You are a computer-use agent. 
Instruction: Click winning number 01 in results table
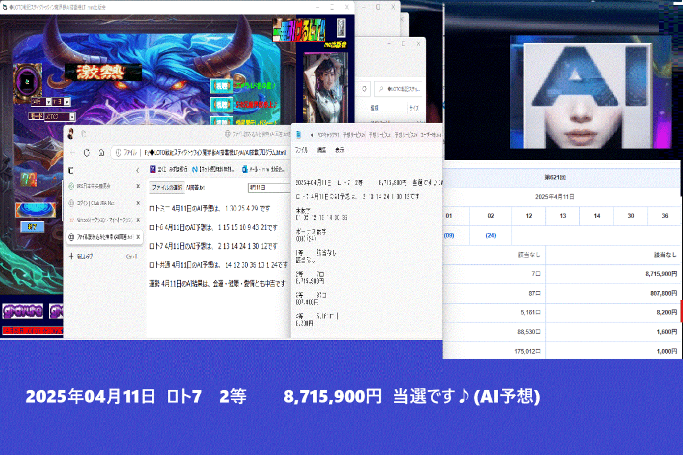coord(449,216)
